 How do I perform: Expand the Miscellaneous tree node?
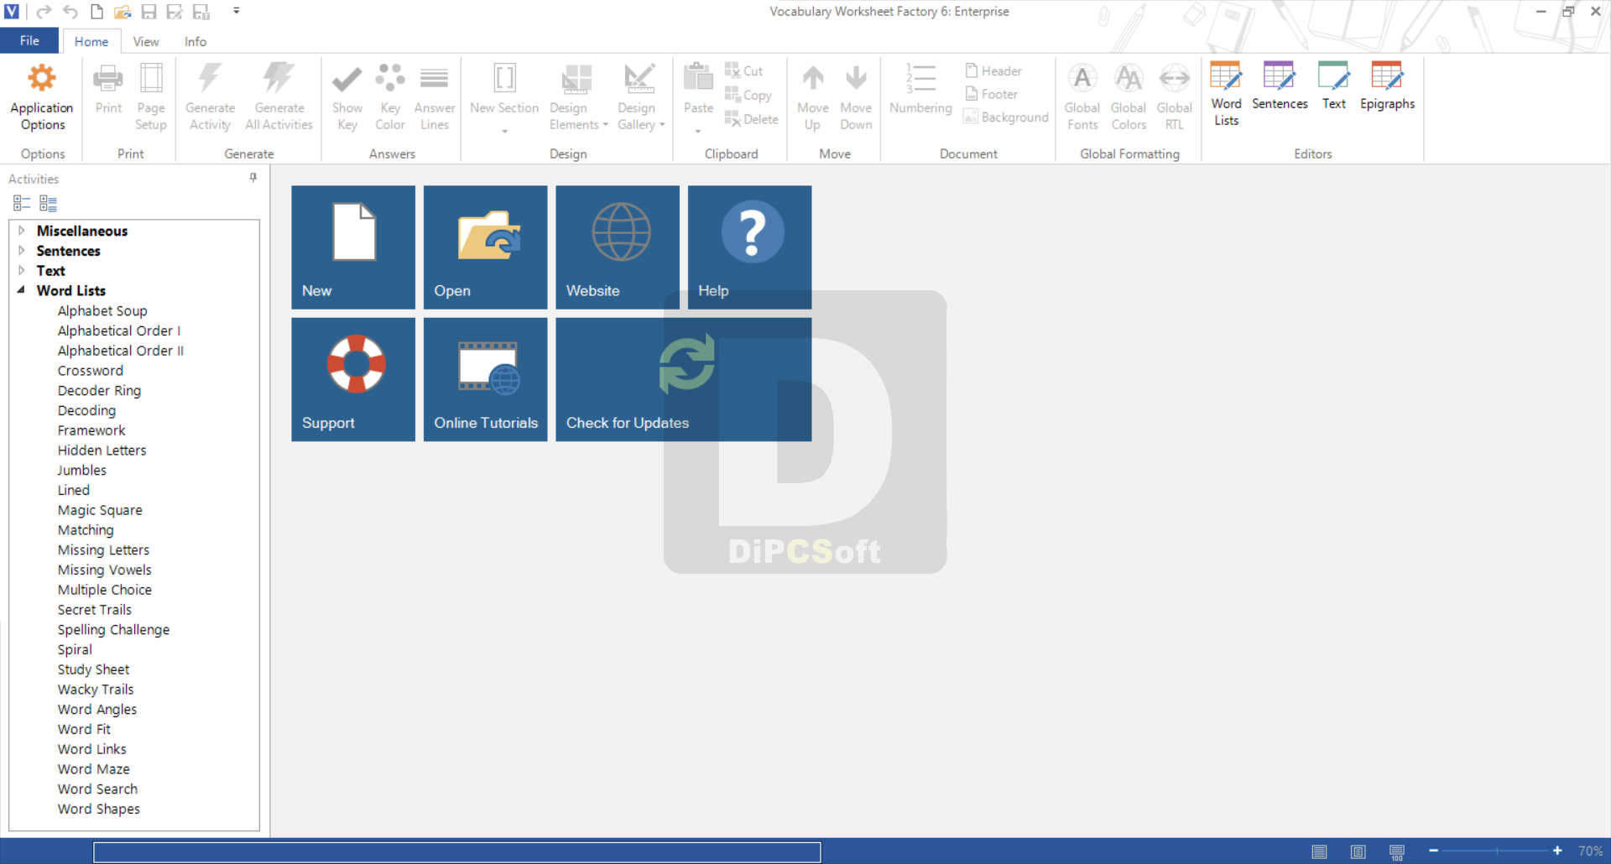(x=22, y=230)
